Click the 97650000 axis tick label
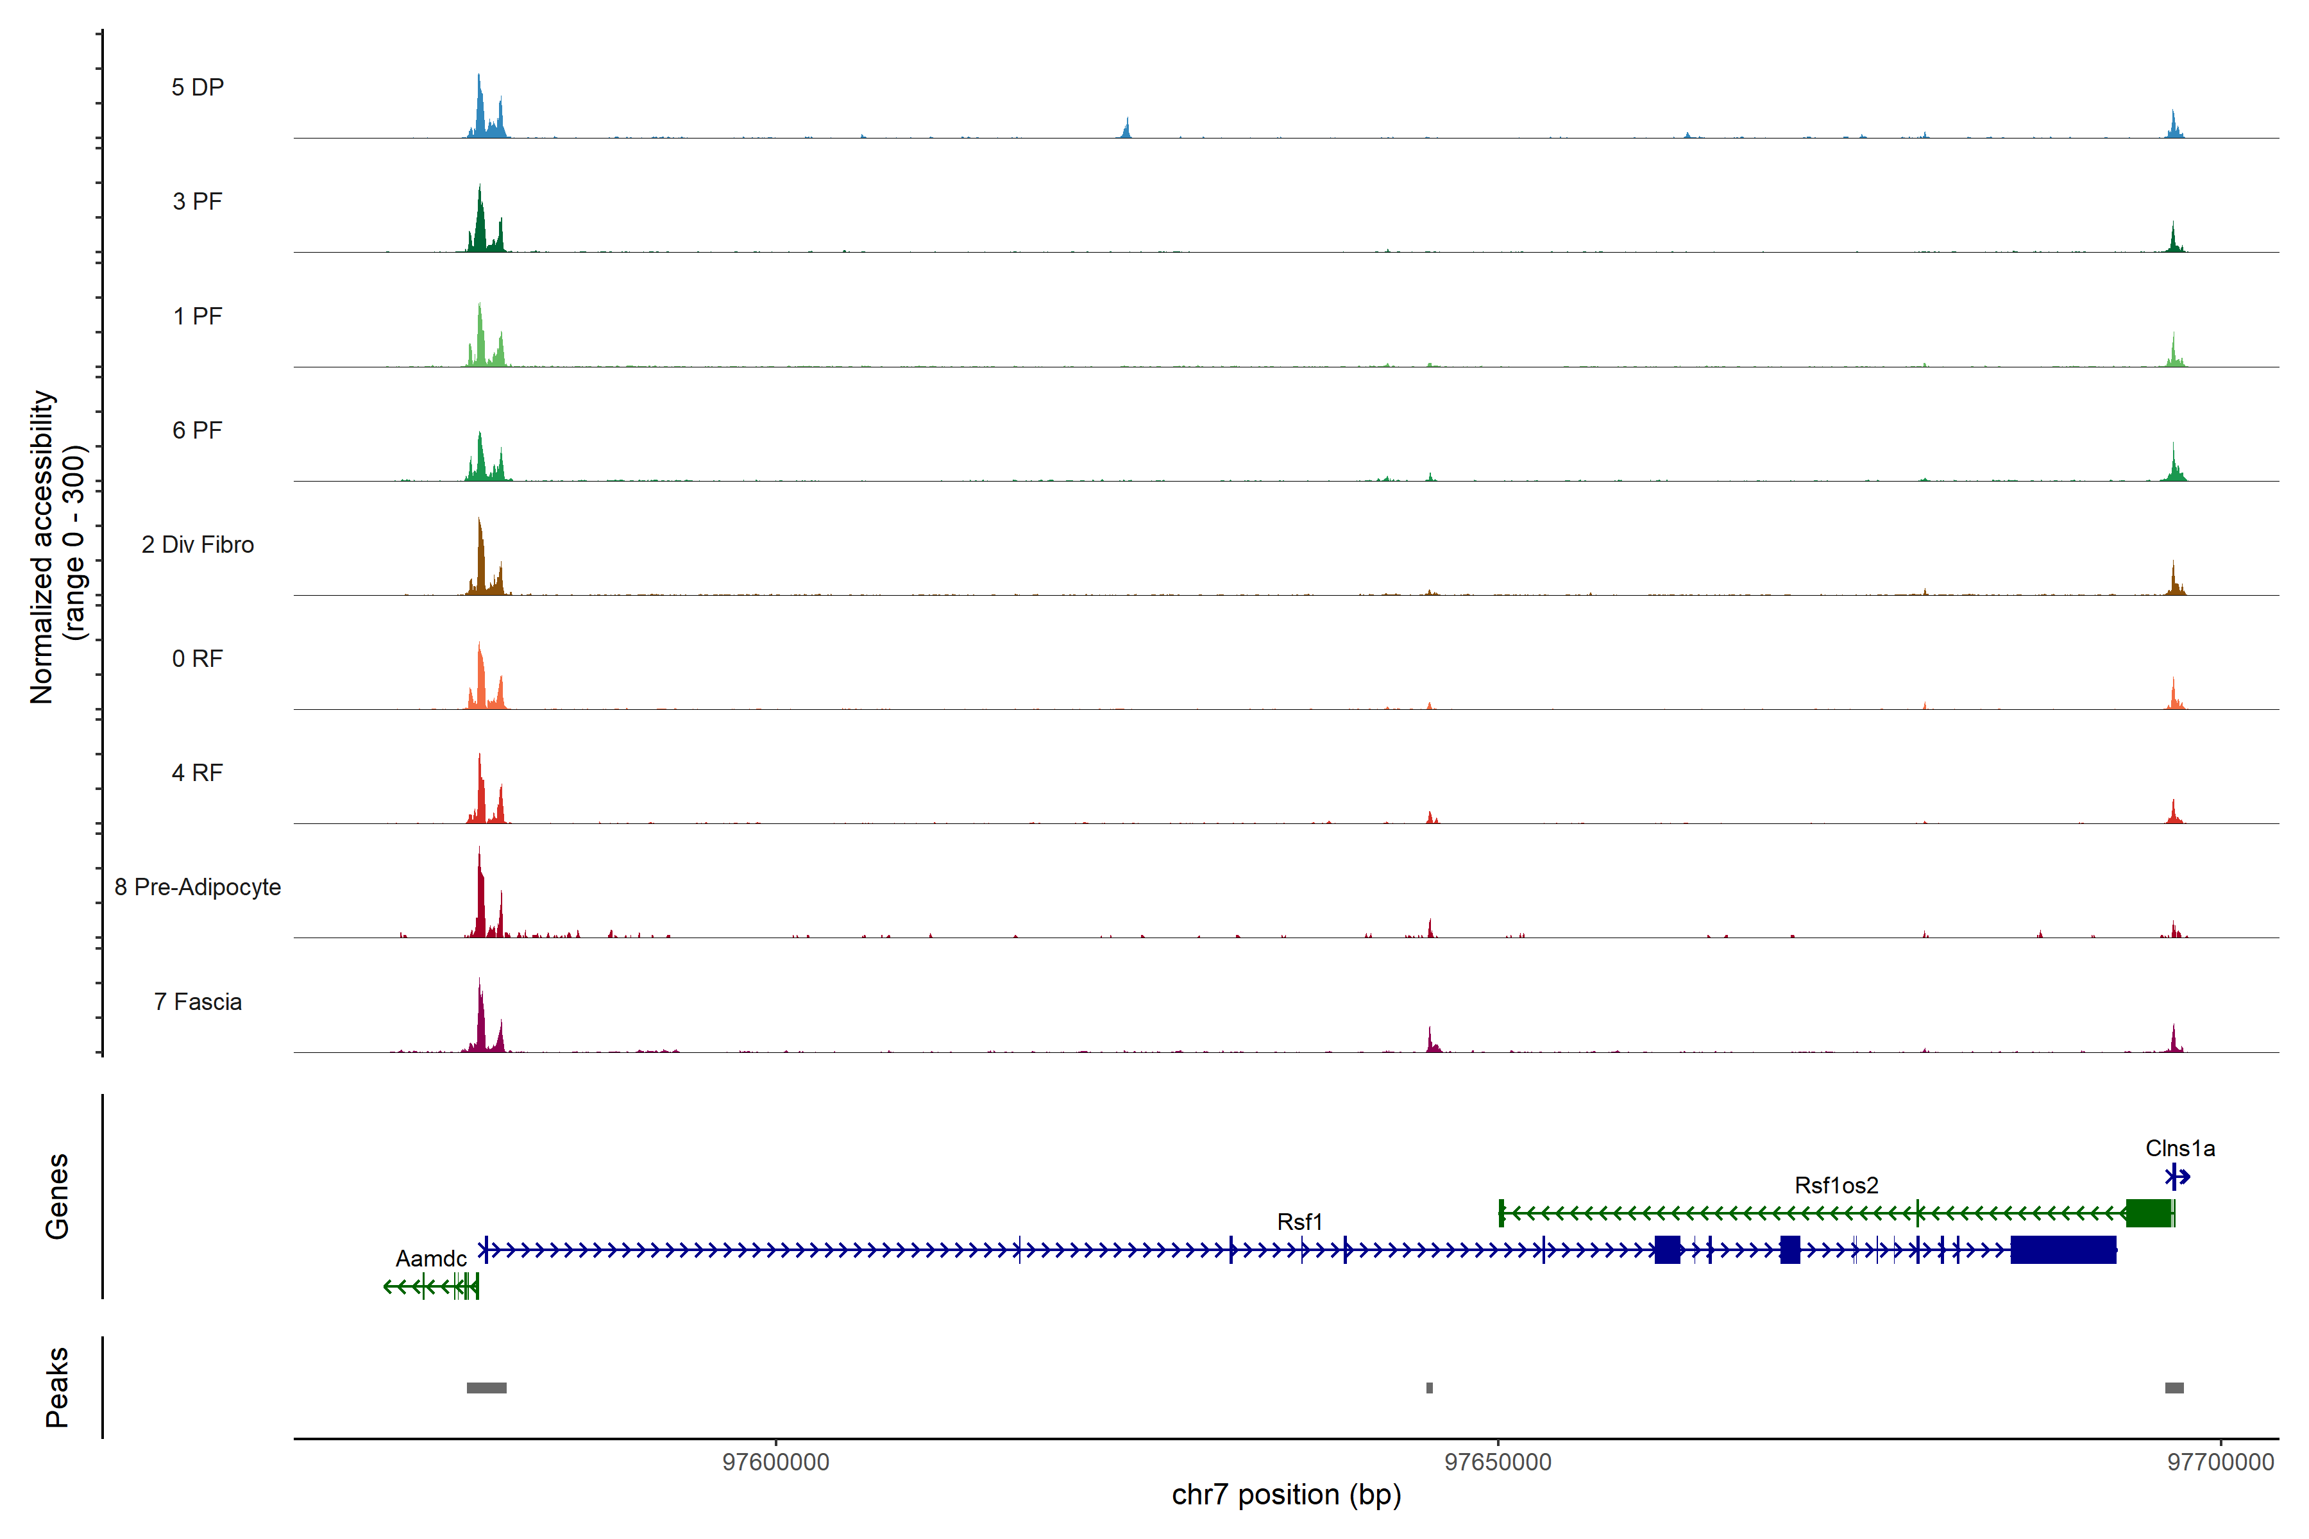 (x=1498, y=1461)
